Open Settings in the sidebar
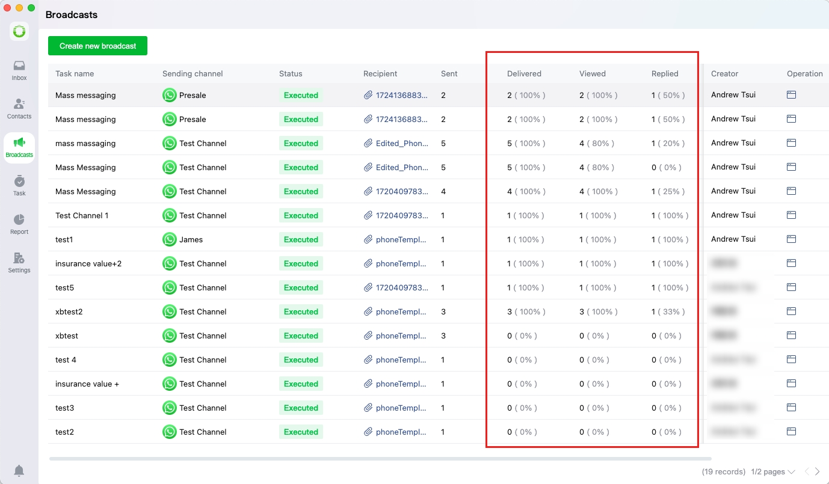Screen dimensions: 829x484 pos(19,263)
